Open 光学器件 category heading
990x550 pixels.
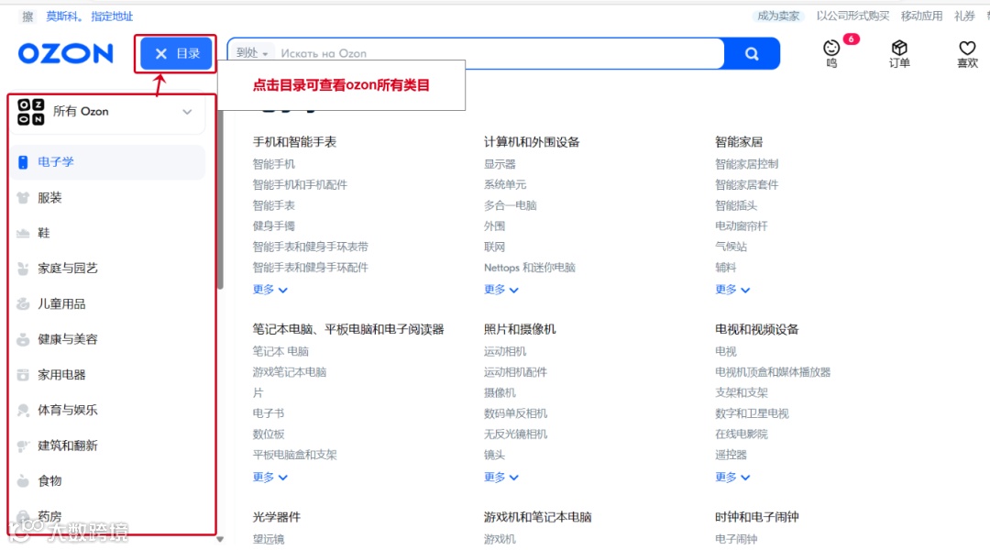point(277,517)
